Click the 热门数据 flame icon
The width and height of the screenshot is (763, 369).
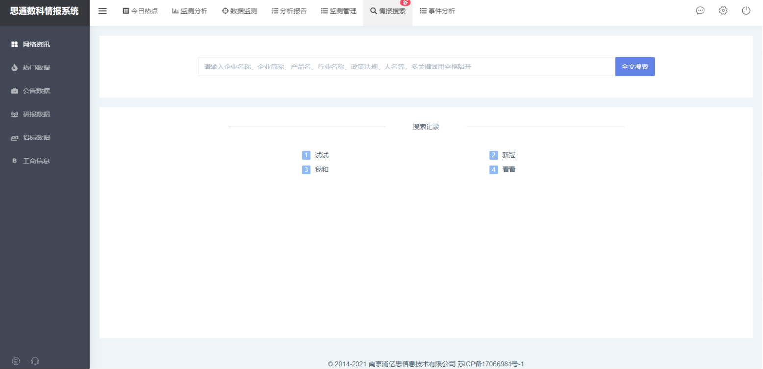[15, 68]
